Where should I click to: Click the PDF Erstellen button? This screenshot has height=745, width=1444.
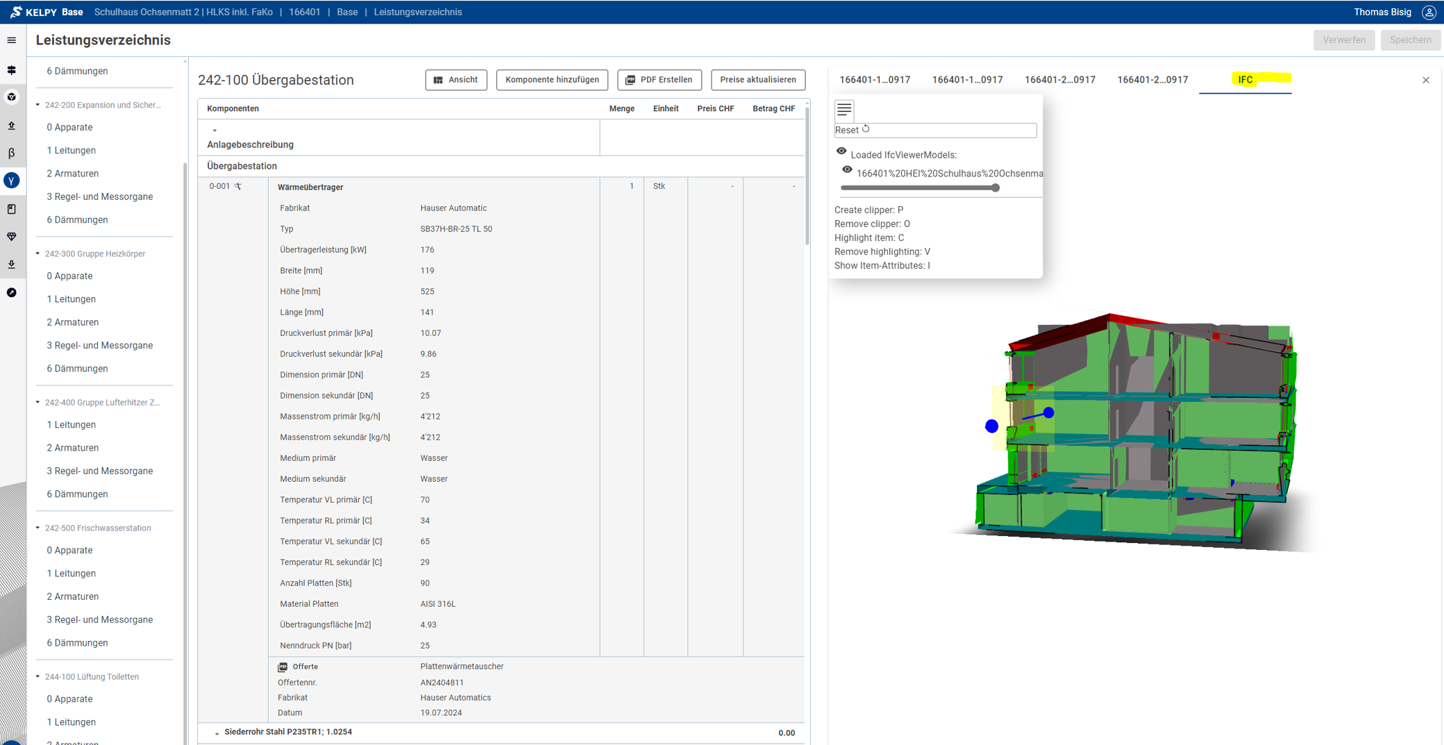point(659,80)
